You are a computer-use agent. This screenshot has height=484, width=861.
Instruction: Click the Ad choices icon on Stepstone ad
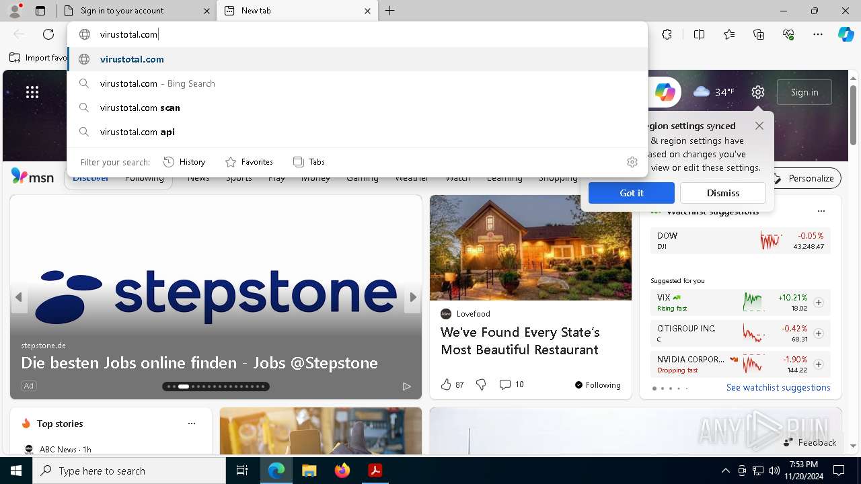click(406, 387)
